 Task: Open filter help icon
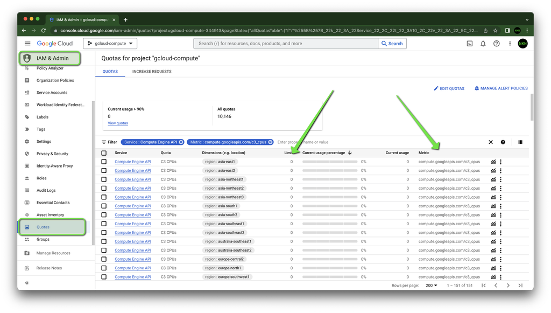pos(503,142)
